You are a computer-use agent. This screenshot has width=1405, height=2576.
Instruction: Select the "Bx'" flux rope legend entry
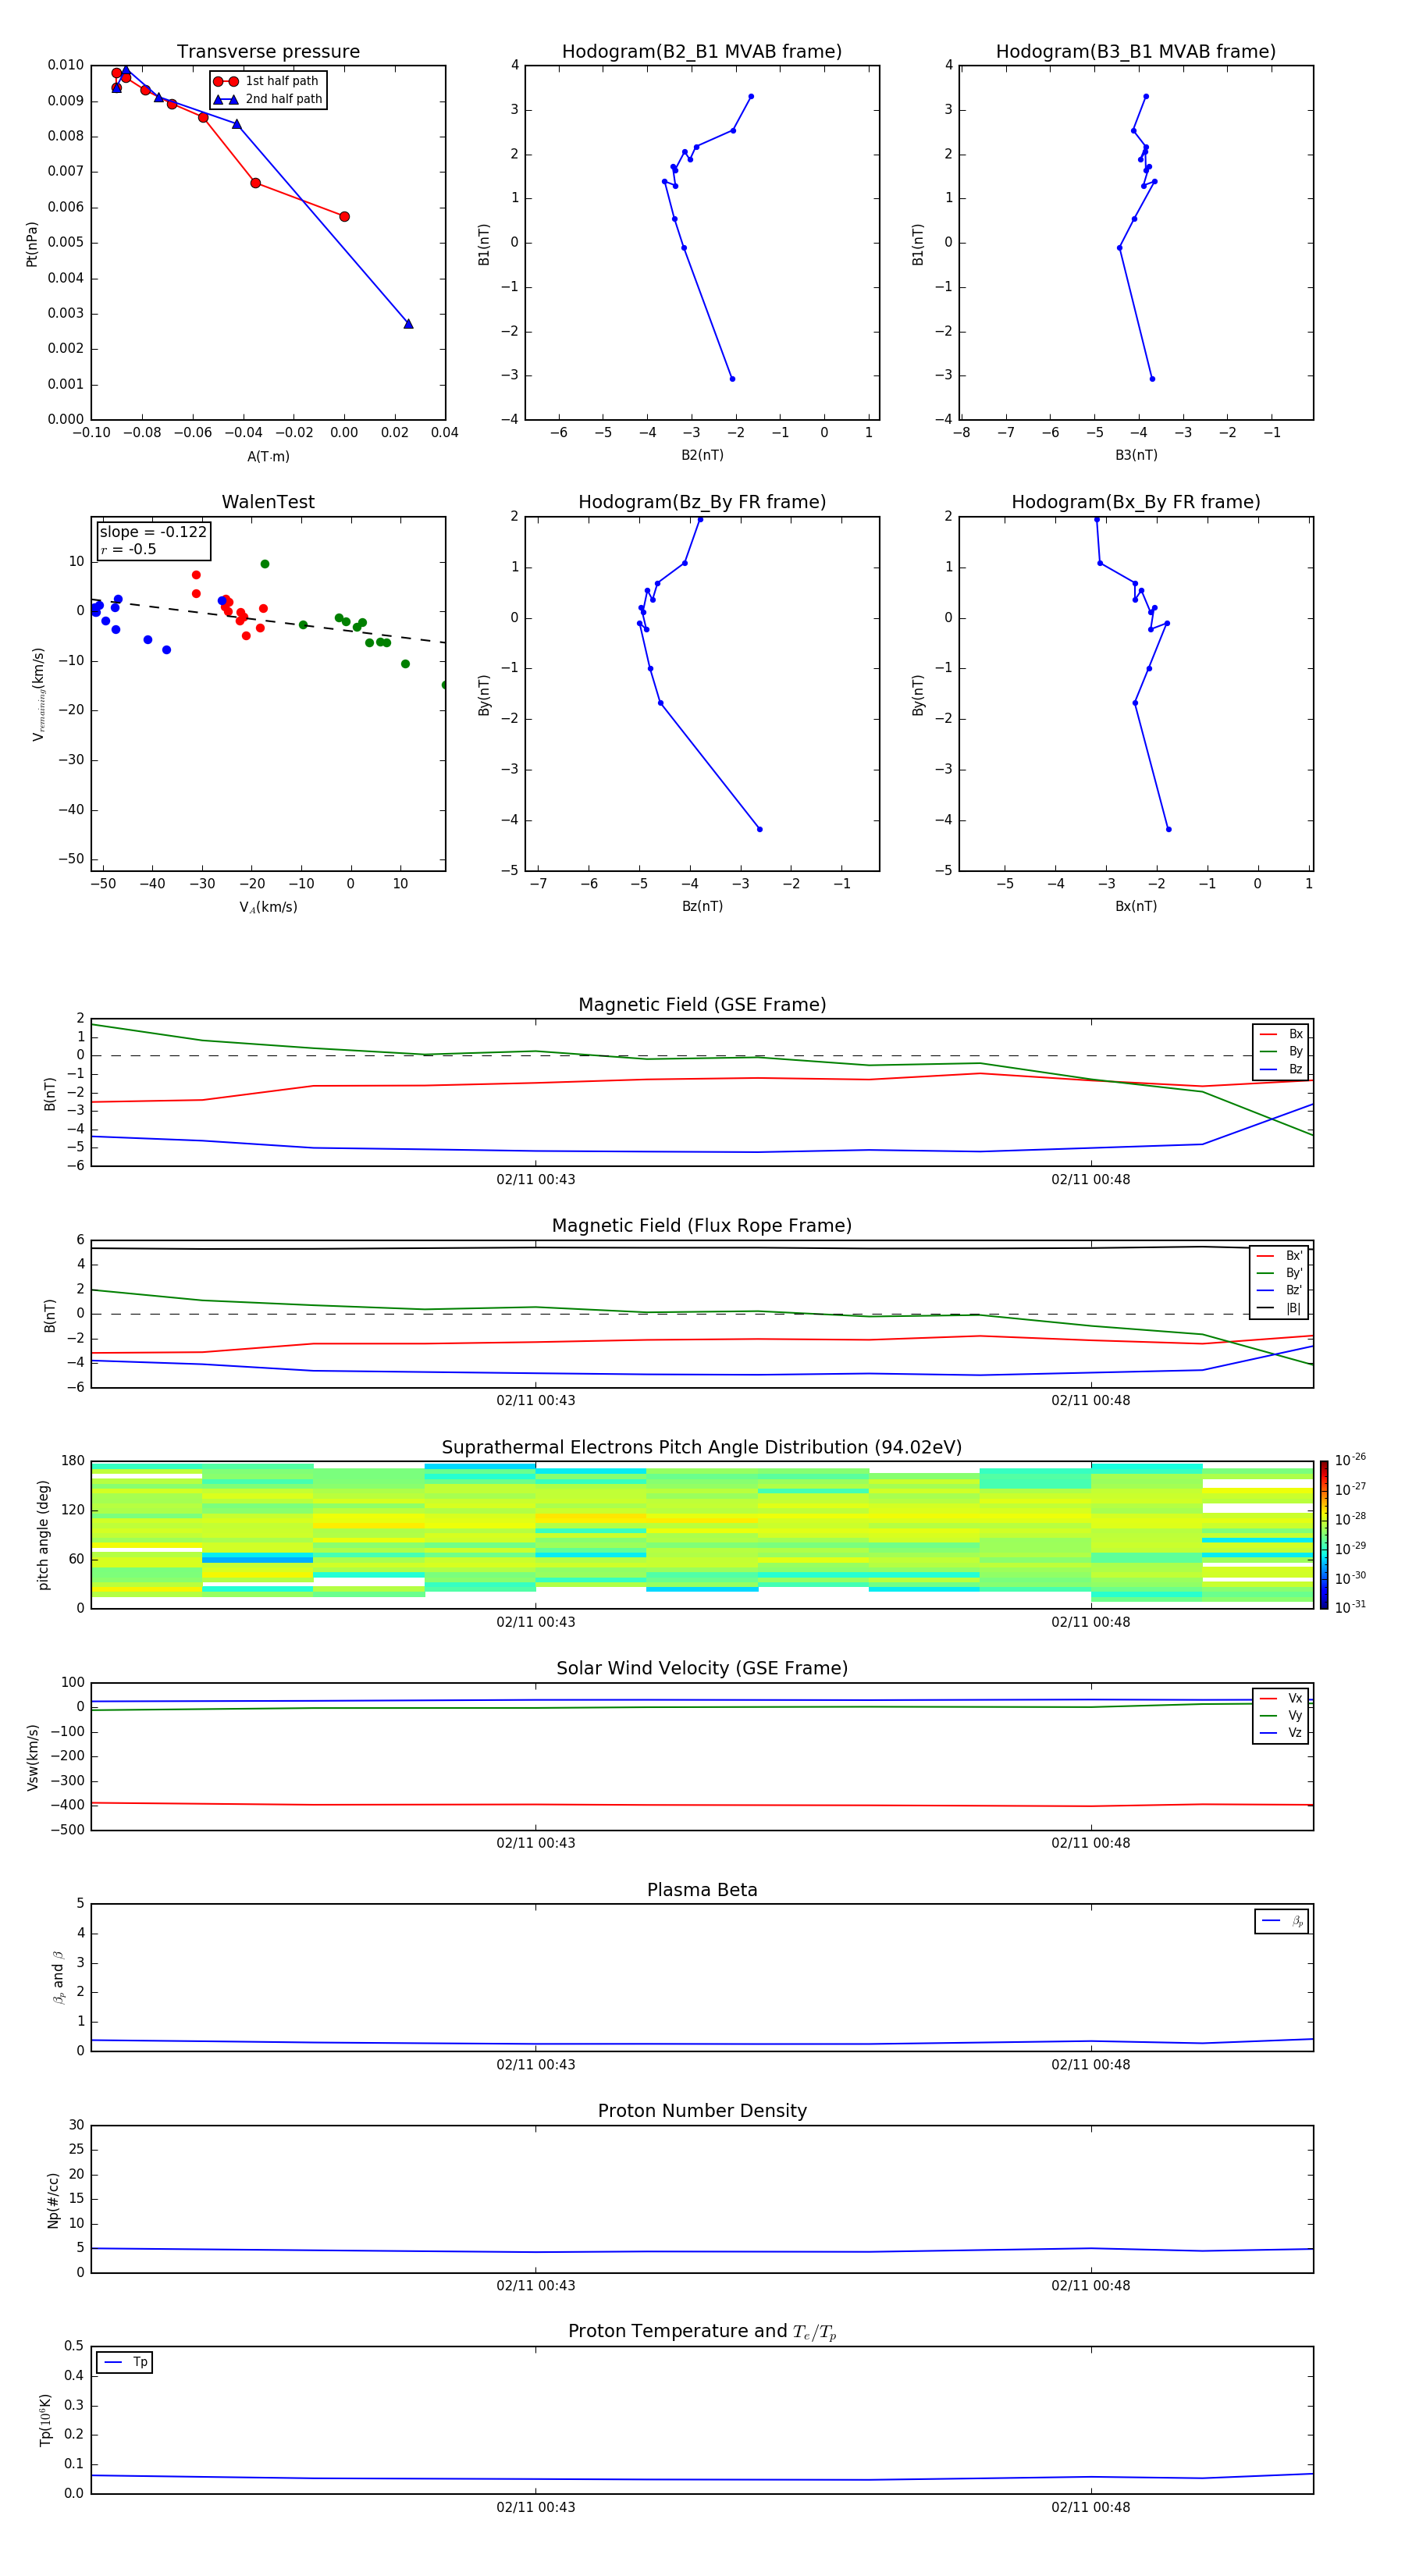[x=1280, y=1256]
